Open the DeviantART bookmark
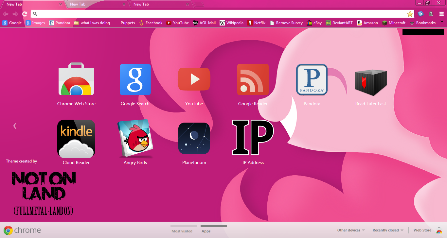This screenshot has height=238, width=447. click(x=339, y=23)
